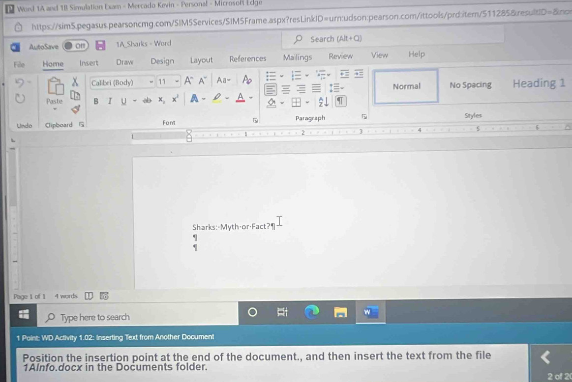
Task: Click the Save icon beside AutoSave
Action: click(x=100, y=46)
